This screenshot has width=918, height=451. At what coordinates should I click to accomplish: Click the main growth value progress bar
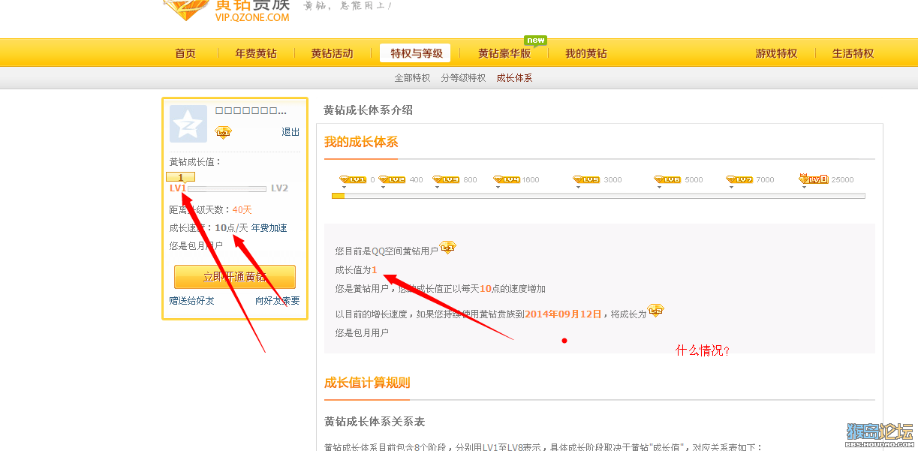coord(598,196)
